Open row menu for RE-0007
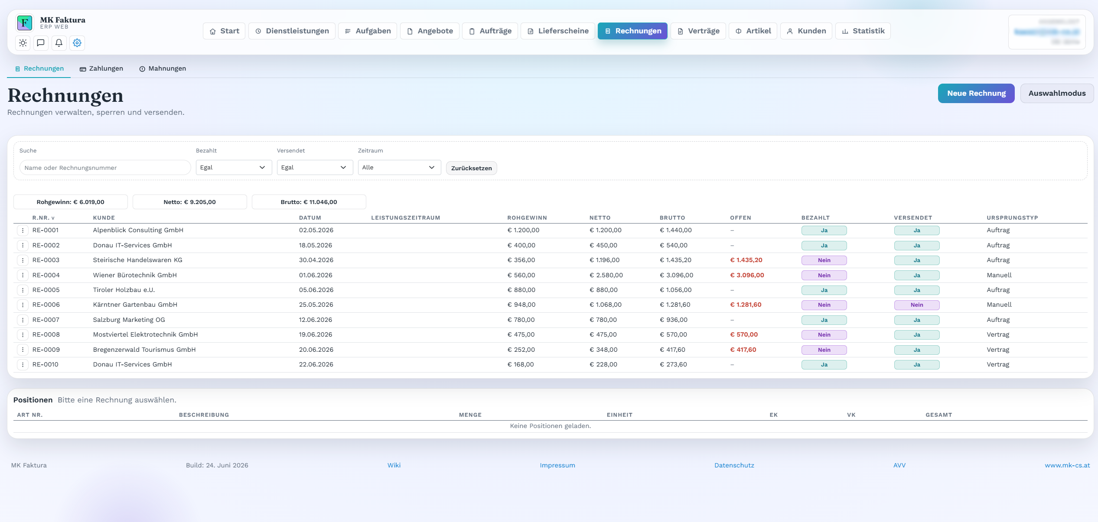This screenshot has height=522, width=1098. click(23, 320)
